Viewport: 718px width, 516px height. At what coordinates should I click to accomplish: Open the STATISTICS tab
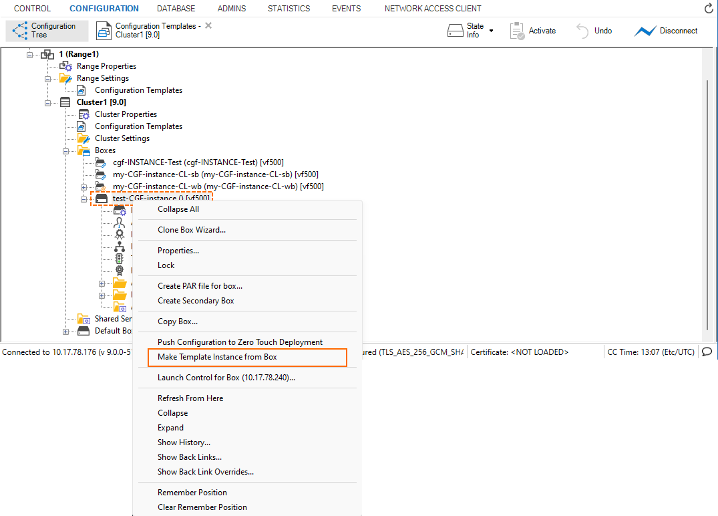pos(289,8)
